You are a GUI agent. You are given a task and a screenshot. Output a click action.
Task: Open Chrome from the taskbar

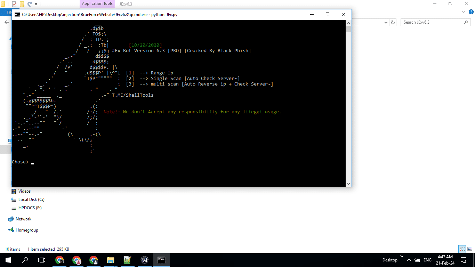[x=59, y=260]
